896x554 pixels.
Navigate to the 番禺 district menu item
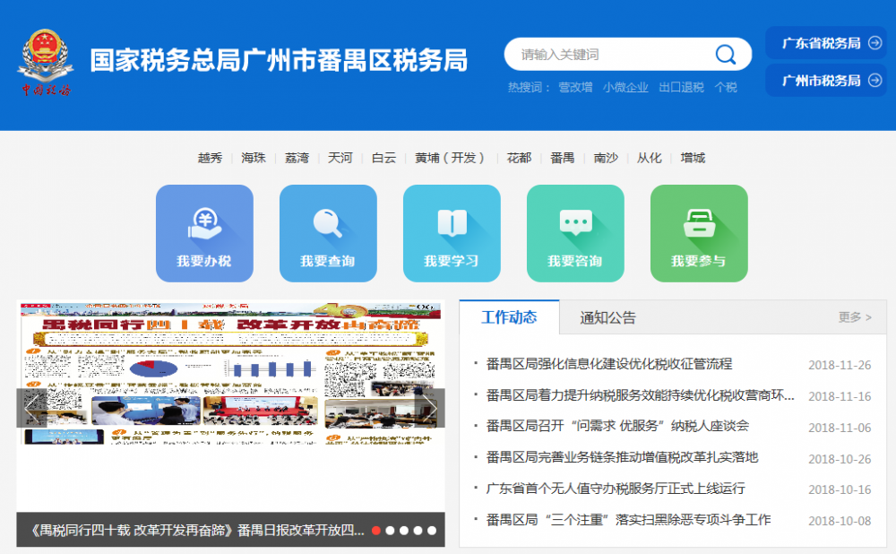point(562,157)
